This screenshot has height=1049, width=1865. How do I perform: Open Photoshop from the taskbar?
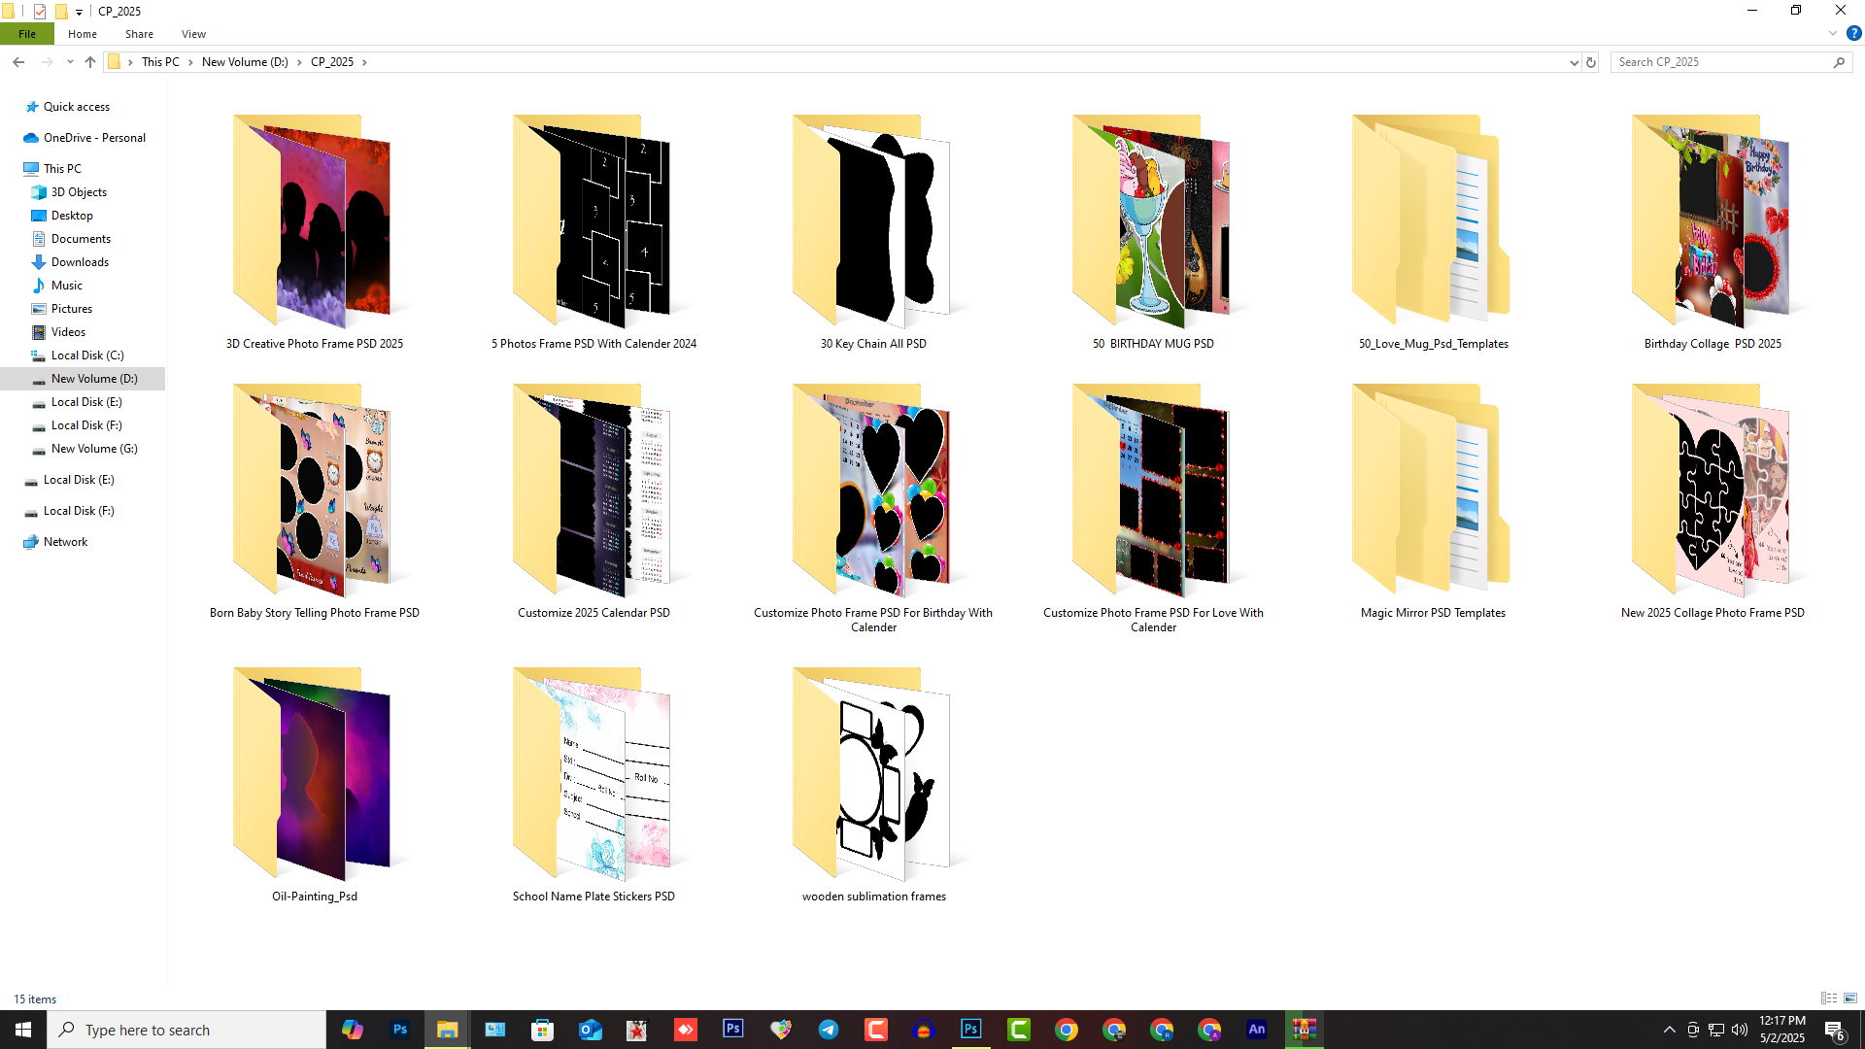(x=400, y=1030)
